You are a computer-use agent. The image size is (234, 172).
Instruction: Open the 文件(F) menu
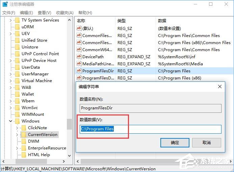(x=9, y=13)
